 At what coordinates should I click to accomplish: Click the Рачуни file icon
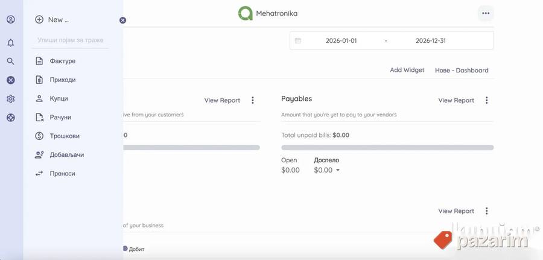click(x=39, y=117)
